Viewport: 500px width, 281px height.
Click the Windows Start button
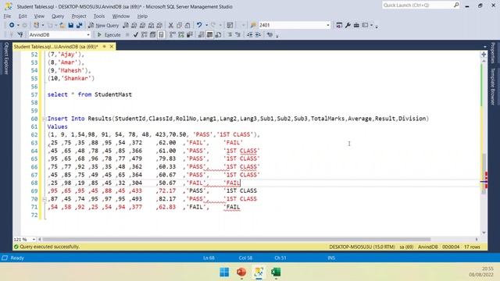pos(224,272)
